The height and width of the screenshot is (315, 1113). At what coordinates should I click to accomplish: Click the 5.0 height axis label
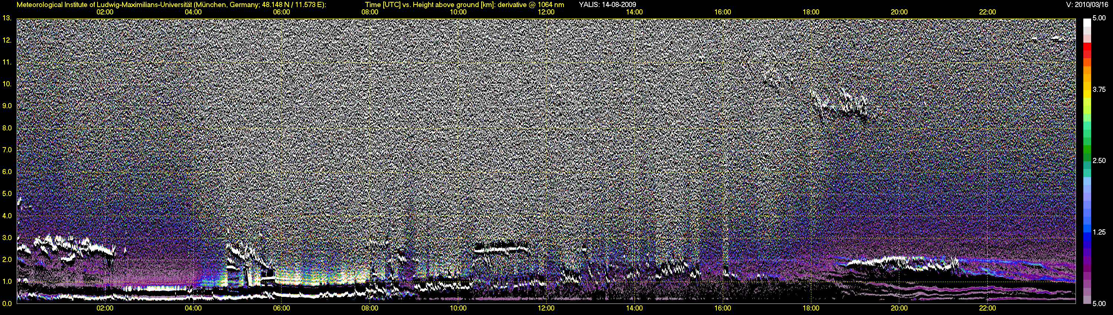click(7, 194)
